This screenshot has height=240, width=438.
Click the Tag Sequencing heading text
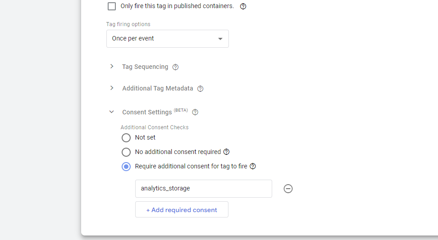(145, 67)
